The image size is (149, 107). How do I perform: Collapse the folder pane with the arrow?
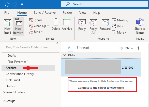coord(57,43)
